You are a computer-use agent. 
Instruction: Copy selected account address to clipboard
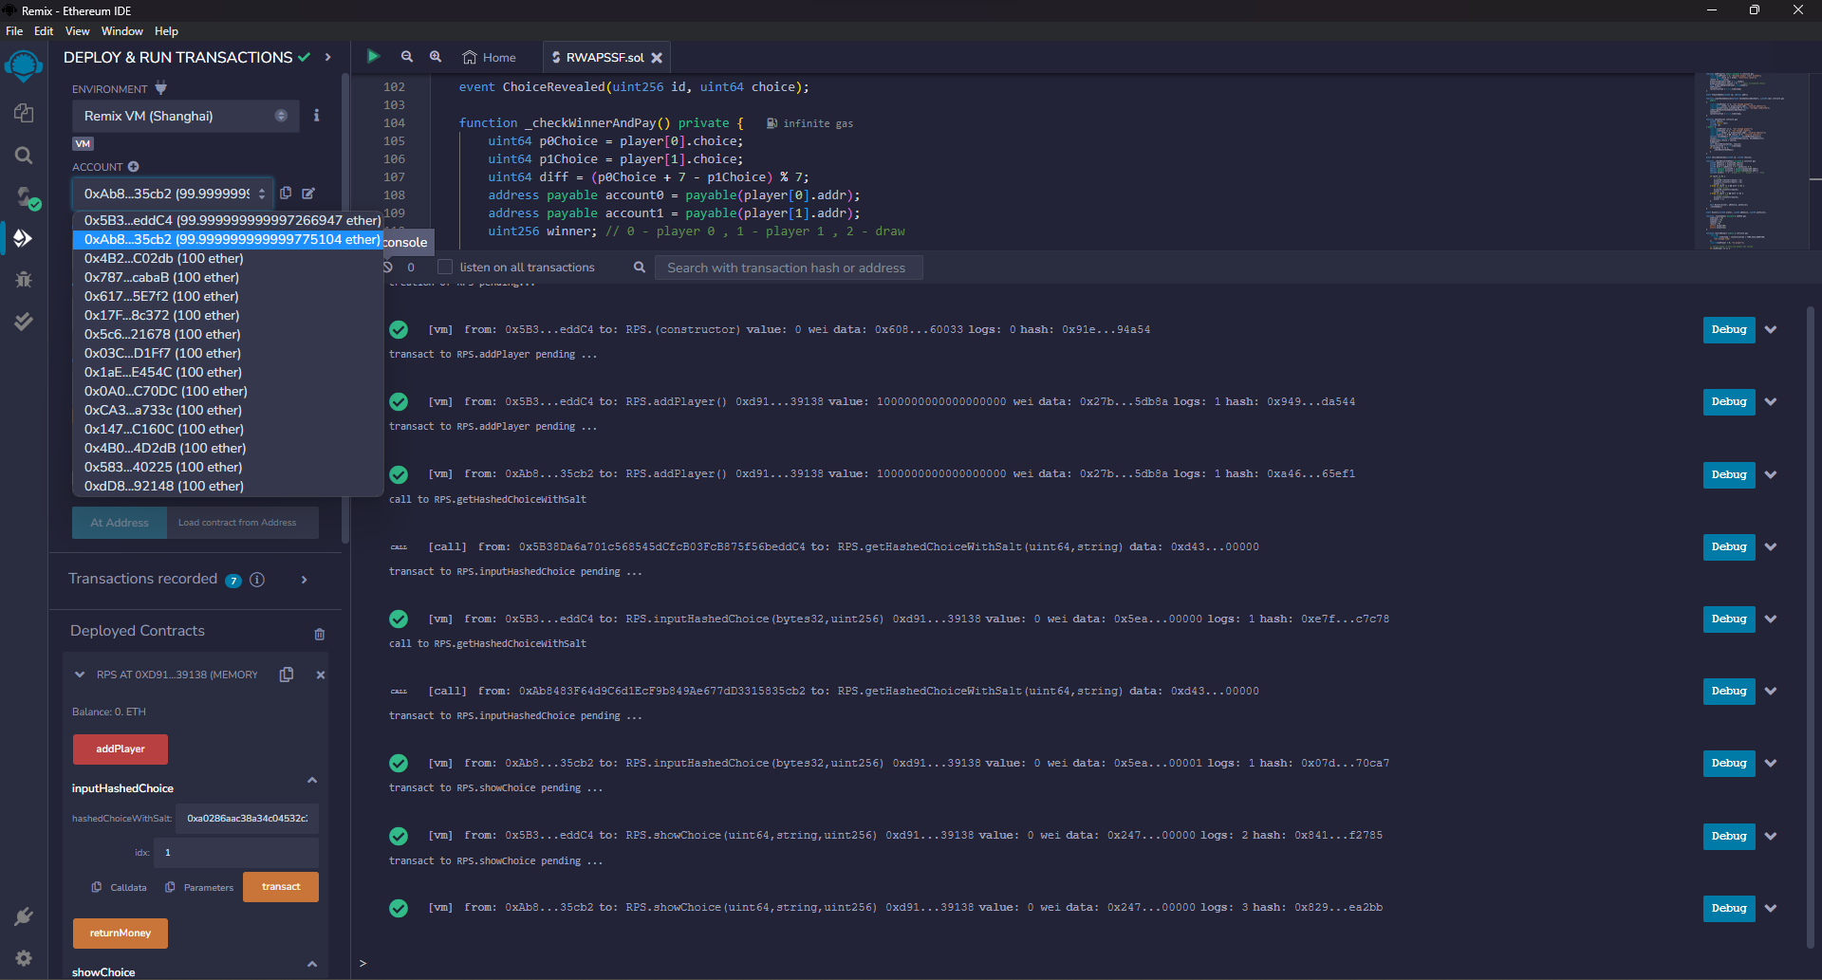coord(286,193)
